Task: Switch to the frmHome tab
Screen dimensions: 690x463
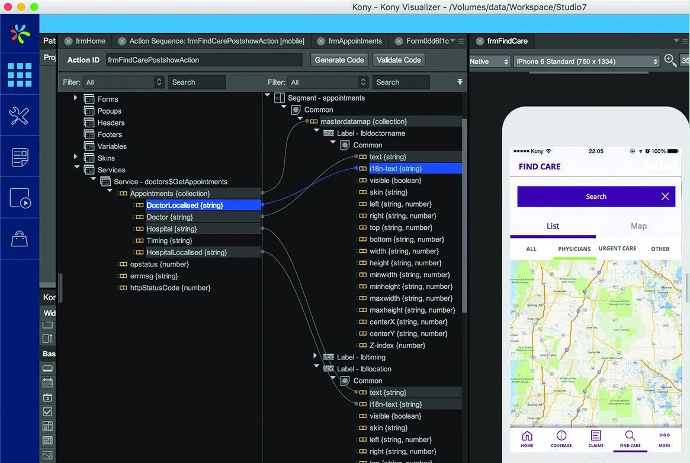Action: click(x=90, y=41)
